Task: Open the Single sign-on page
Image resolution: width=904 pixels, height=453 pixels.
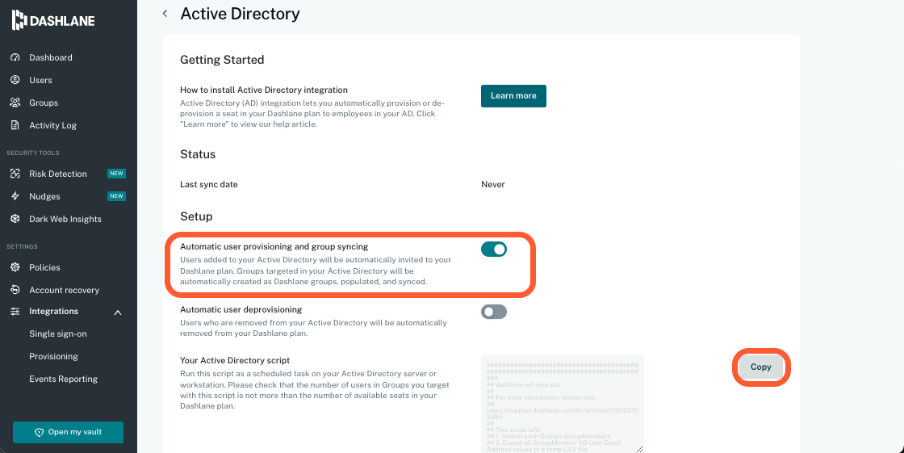Action: (58, 333)
